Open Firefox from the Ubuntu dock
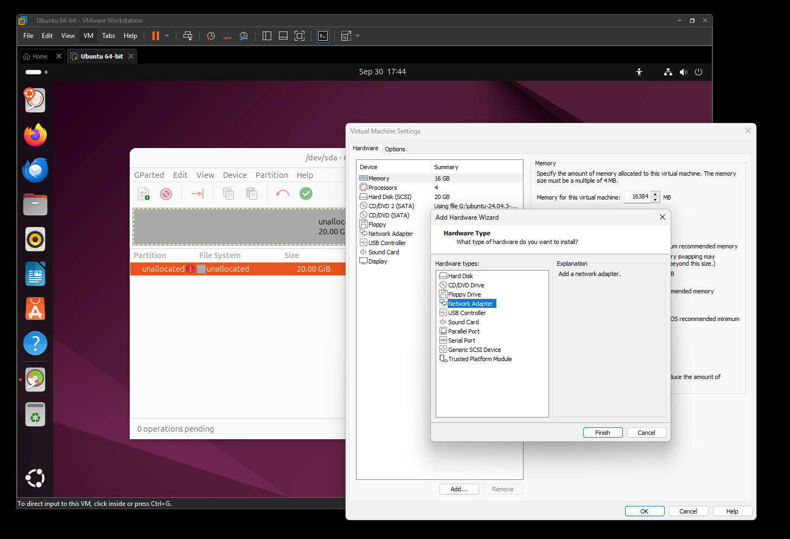 coord(35,135)
